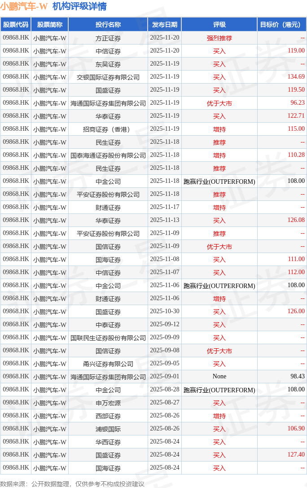Click target price 119.50
Viewport: 307px width, 488px height.
point(296,90)
